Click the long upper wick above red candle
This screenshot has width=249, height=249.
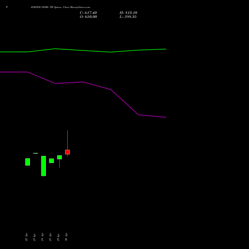click(x=67, y=140)
